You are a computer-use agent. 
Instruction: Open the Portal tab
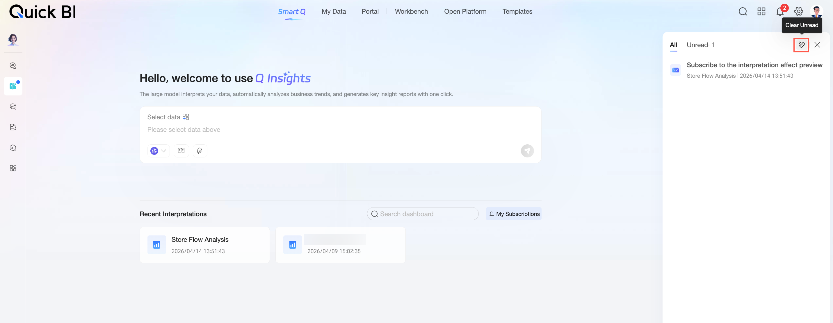tap(370, 12)
